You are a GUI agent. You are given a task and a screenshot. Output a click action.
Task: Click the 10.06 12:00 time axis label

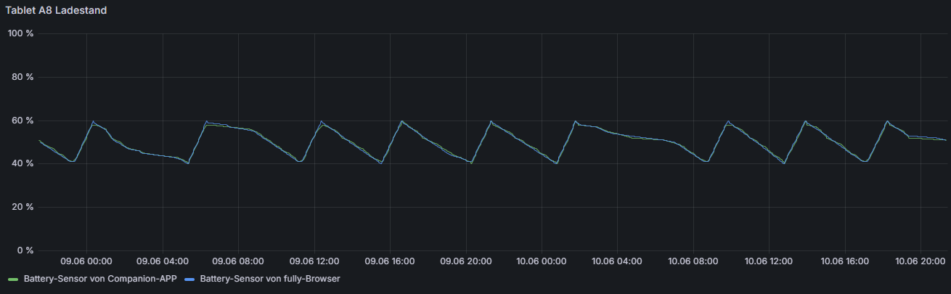click(770, 261)
